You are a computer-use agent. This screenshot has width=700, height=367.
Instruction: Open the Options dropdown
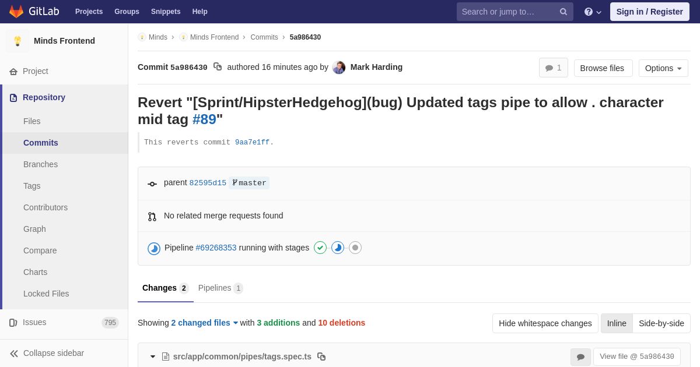(x=663, y=68)
